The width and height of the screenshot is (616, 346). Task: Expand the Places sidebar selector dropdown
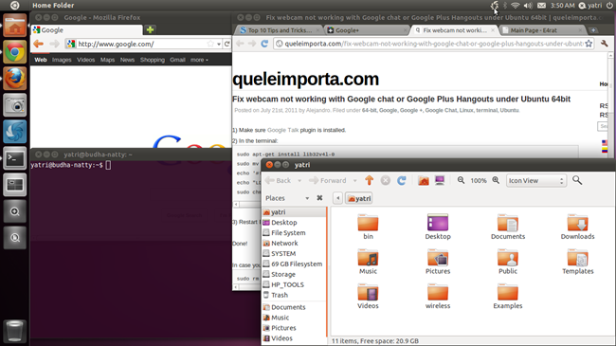pos(307,198)
